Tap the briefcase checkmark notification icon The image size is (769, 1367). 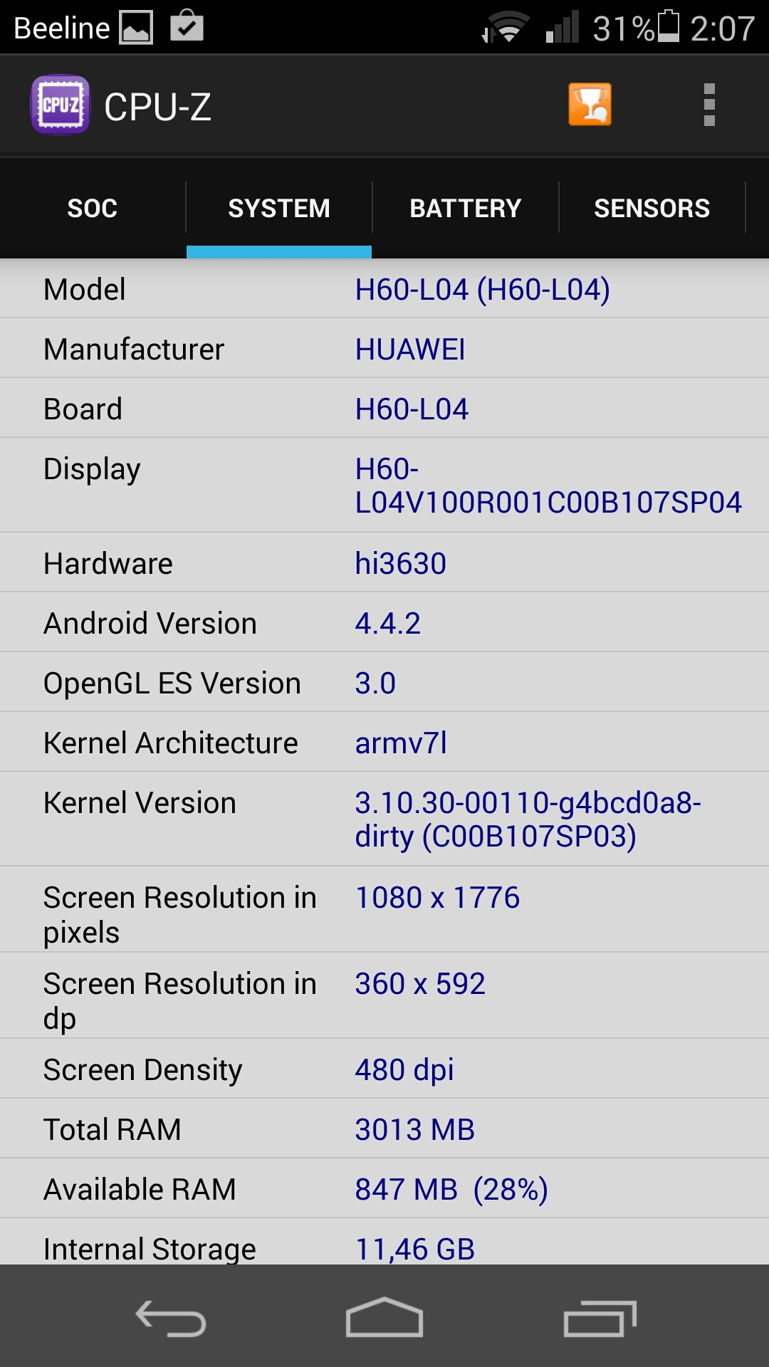coord(187,26)
